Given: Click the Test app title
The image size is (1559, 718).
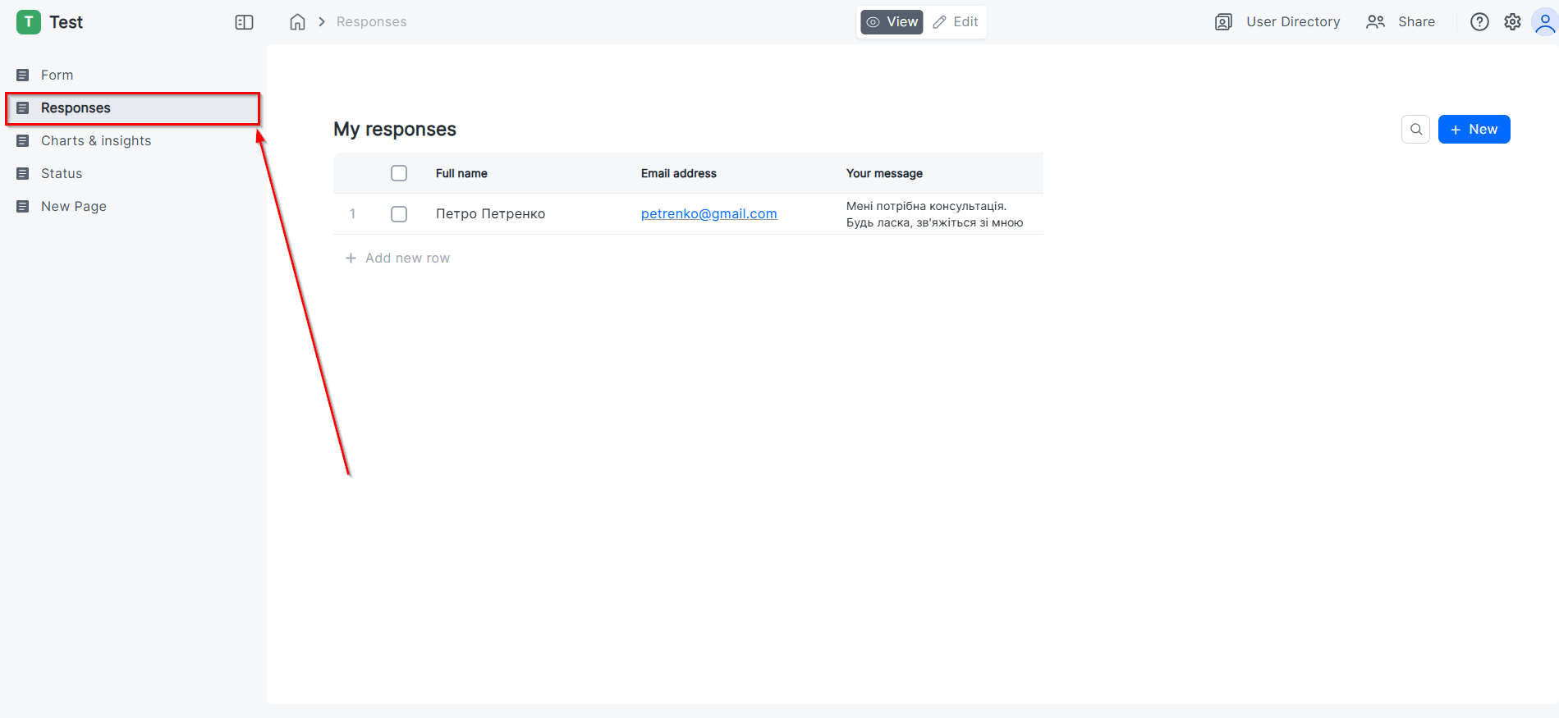Looking at the screenshot, I should coord(66,22).
